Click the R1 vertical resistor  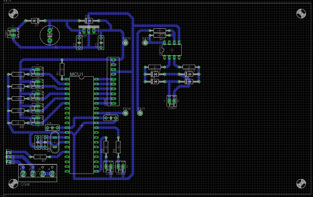pos(62,69)
